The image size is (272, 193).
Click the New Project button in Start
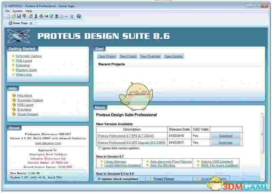[128, 56]
